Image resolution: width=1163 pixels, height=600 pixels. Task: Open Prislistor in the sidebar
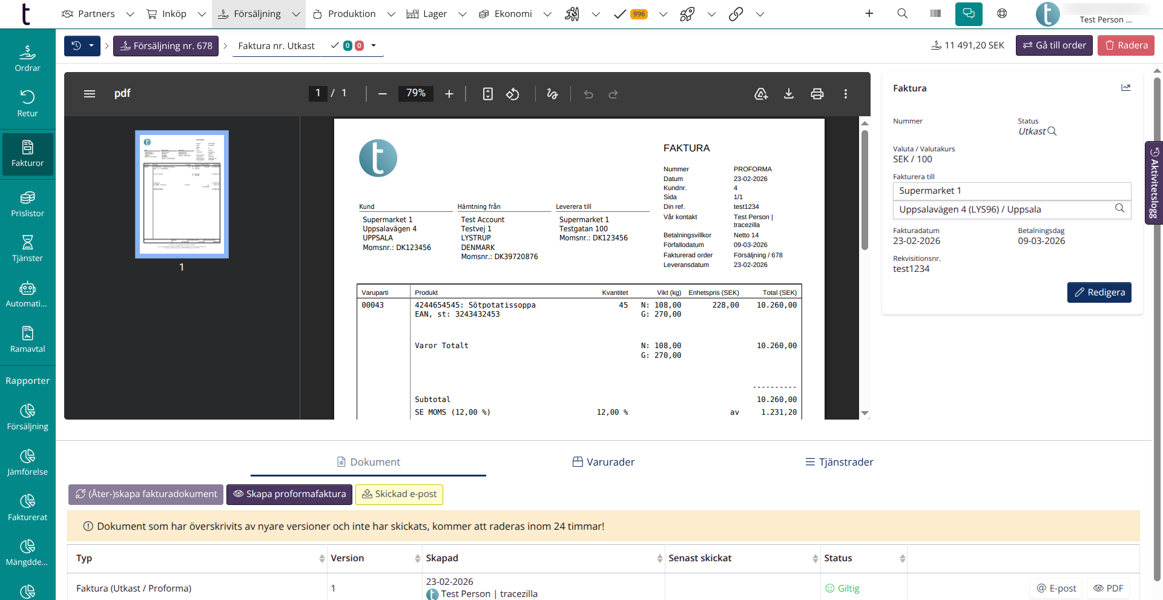(28, 205)
